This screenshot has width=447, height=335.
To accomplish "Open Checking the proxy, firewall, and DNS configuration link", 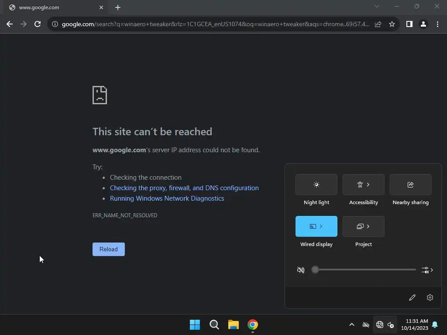I will [x=184, y=188].
